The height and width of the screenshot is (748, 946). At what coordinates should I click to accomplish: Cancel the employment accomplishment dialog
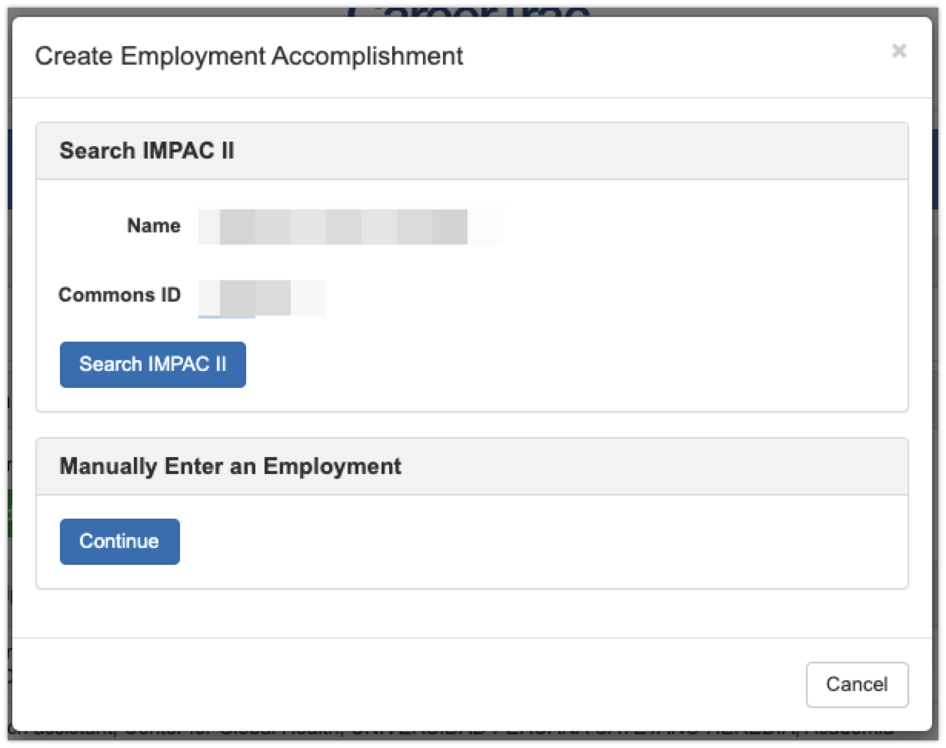[857, 684]
